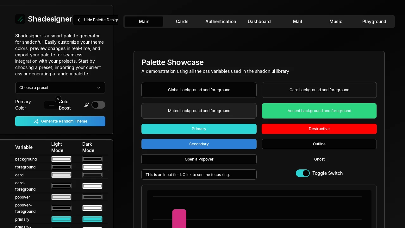This screenshot has width=405, height=228.
Task: Click Card background and foreground box
Action: point(319,90)
